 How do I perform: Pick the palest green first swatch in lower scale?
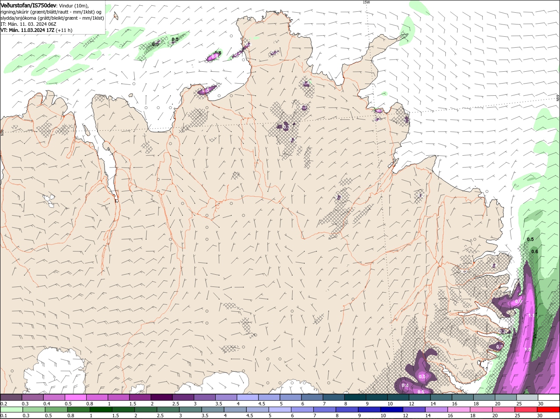tap(11, 409)
